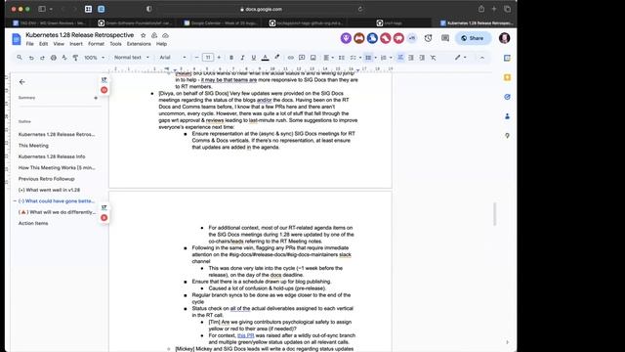The image size is (625, 352).
Task: Check cloud save status icon
Action: pyautogui.click(x=165, y=35)
